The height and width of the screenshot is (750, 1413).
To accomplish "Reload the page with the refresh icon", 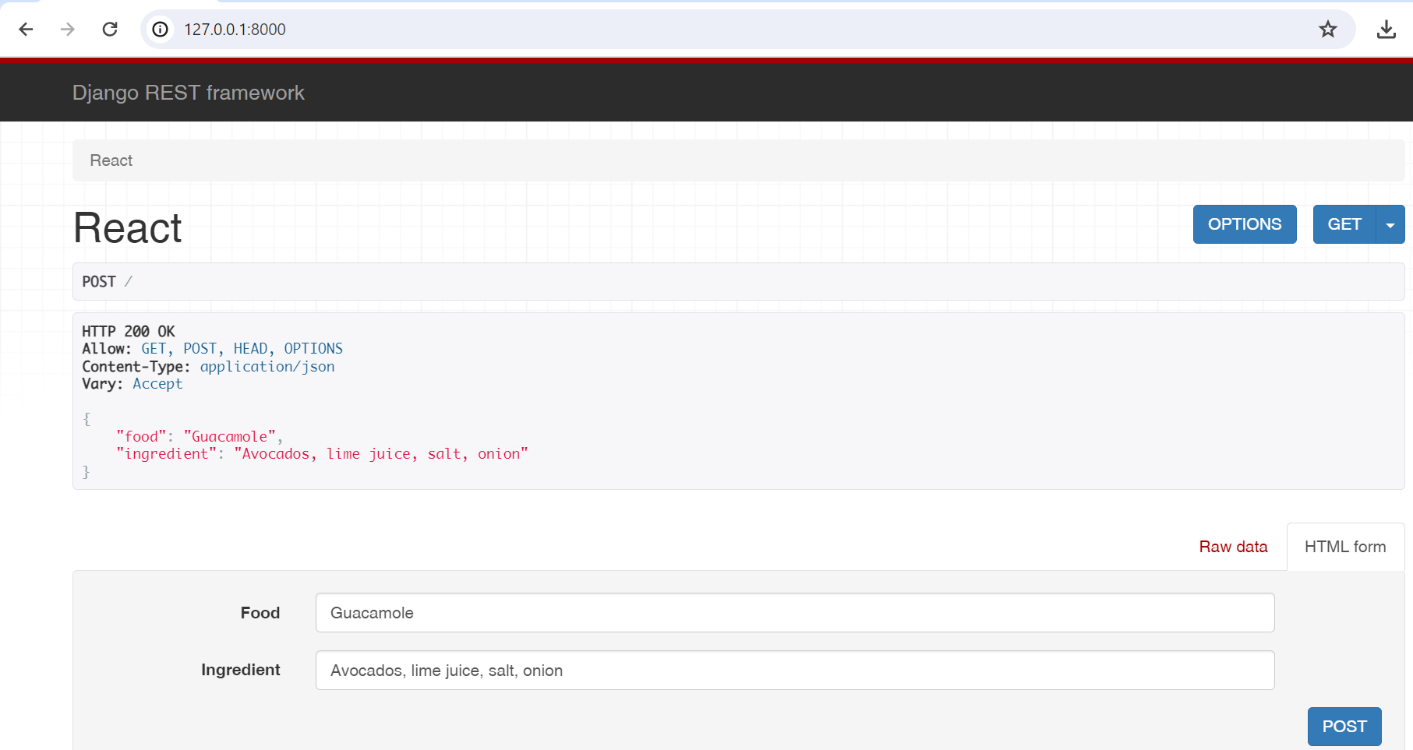I will 110,30.
